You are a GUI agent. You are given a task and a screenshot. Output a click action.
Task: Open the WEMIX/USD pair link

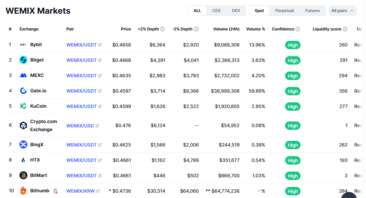(80, 126)
